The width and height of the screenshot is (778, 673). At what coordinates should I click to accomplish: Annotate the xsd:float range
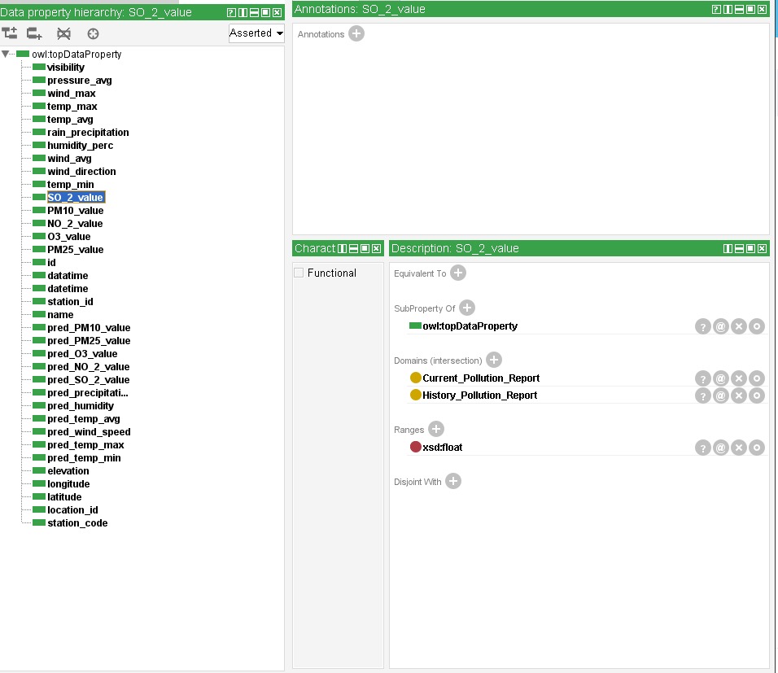(720, 448)
